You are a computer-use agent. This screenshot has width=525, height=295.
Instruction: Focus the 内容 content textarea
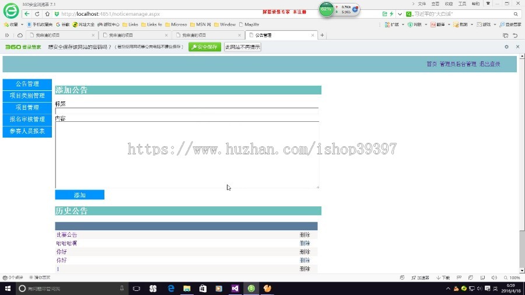[187, 155]
